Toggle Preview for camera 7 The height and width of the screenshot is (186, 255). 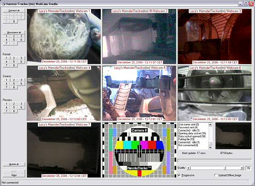click(x=6, y=111)
